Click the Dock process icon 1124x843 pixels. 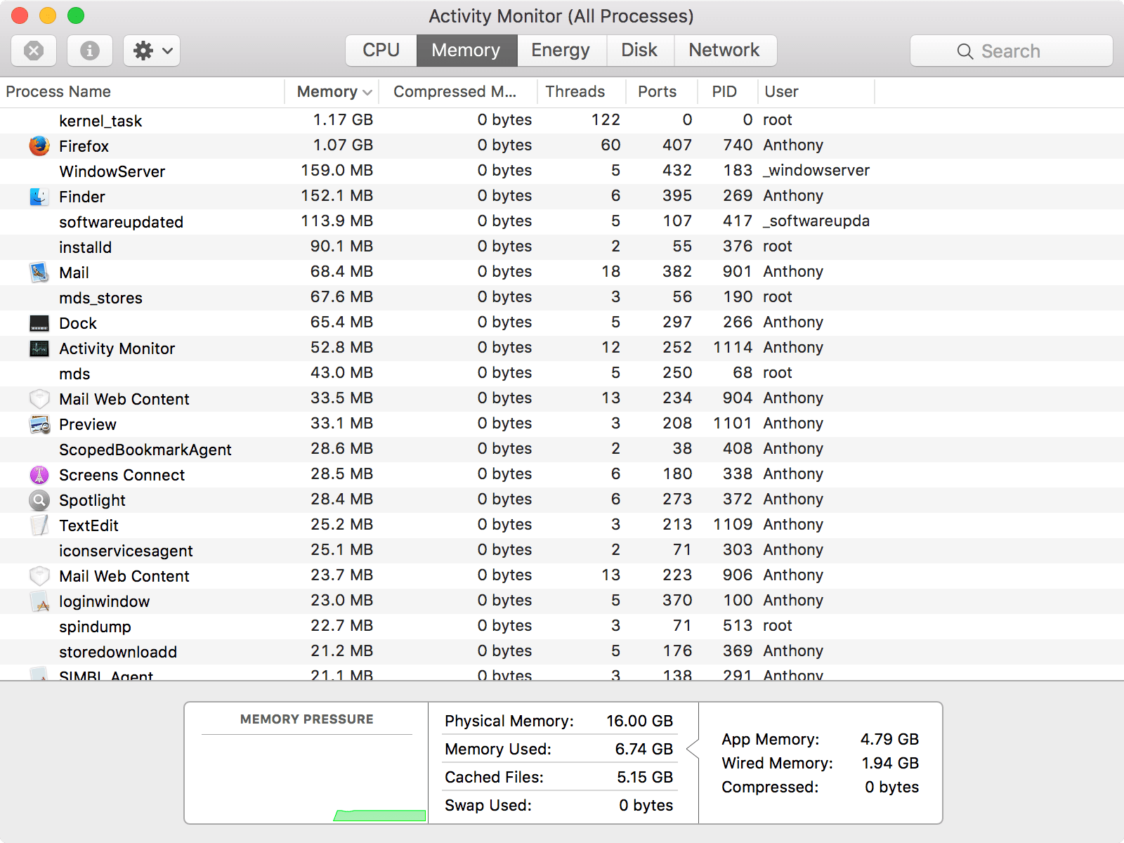(39, 322)
